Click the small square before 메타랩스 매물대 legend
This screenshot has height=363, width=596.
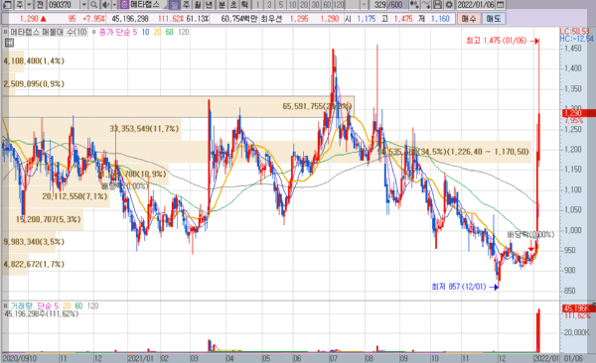[x=5, y=32]
